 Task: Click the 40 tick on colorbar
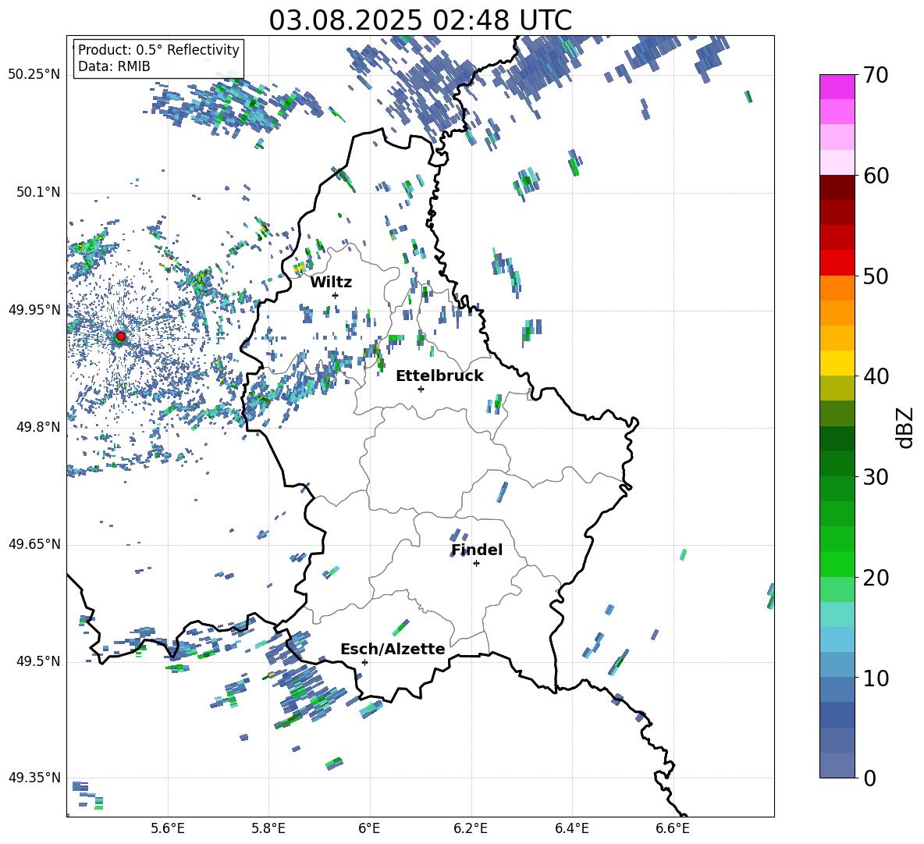click(x=876, y=376)
